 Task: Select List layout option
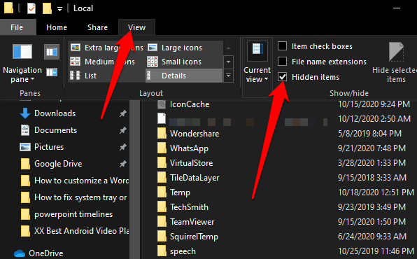pos(83,76)
